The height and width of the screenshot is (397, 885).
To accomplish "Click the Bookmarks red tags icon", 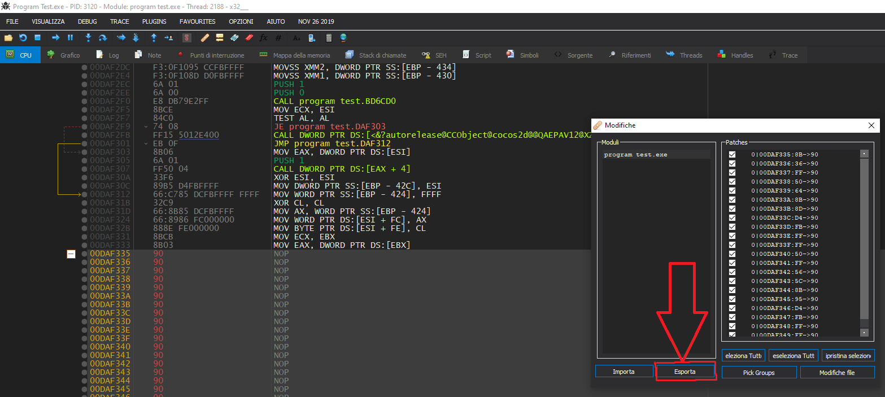I will point(249,38).
